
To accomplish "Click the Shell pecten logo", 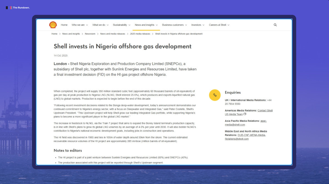I will coord(53,25).
